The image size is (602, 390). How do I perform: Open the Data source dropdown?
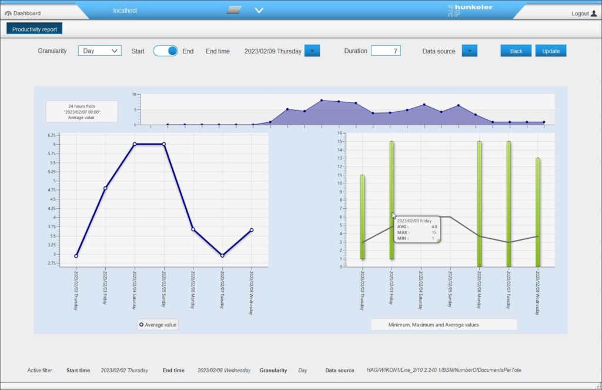pos(470,51)
